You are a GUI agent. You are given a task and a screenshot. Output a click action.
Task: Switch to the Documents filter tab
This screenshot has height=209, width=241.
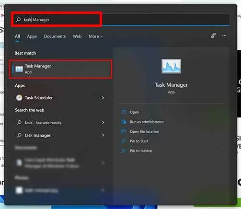[55, 36]
